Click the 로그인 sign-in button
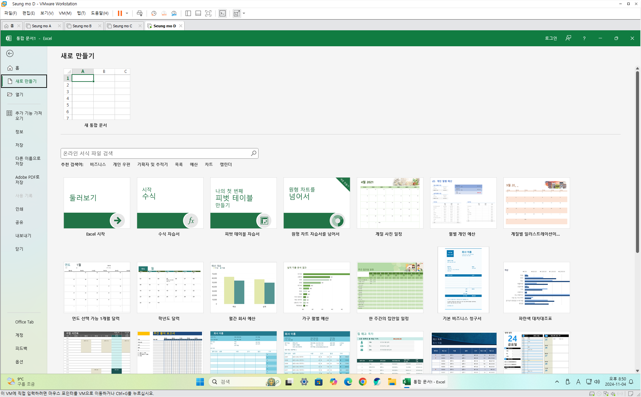This screenshot has width=641, height=397. pyautogui.click(x=551, y=38)
